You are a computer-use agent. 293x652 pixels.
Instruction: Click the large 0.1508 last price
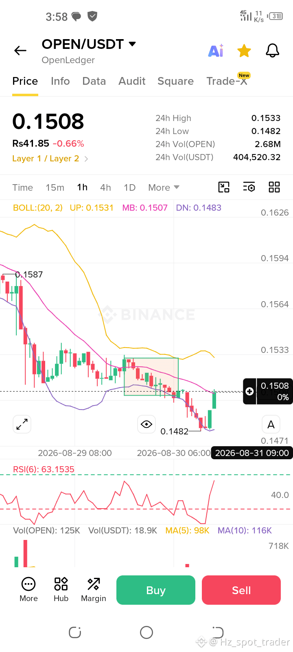(48, 121)
